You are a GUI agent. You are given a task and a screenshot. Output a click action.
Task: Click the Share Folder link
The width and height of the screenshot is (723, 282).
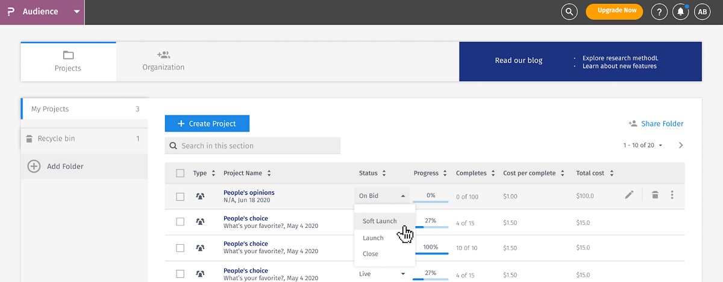662,124
